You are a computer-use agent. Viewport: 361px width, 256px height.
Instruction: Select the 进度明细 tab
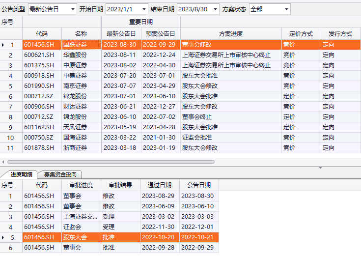(21, 174)
